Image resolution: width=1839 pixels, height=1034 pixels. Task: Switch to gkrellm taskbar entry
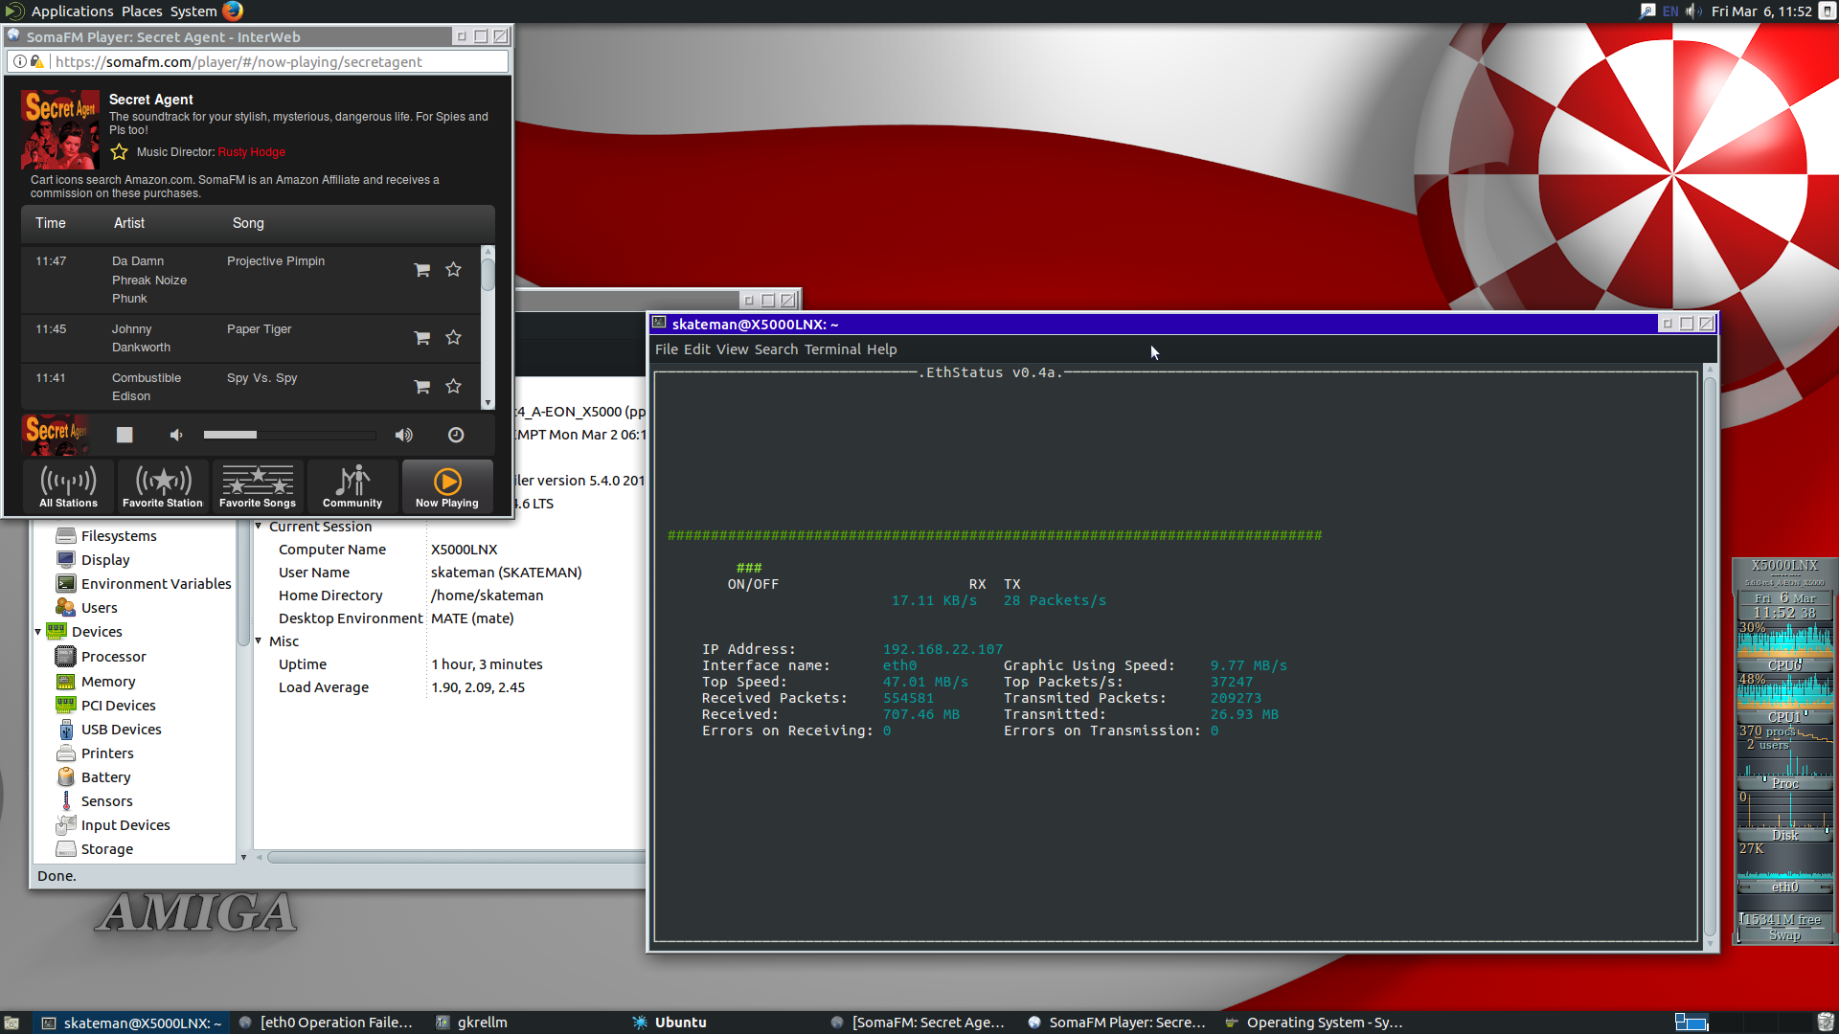coord(472,1023)
